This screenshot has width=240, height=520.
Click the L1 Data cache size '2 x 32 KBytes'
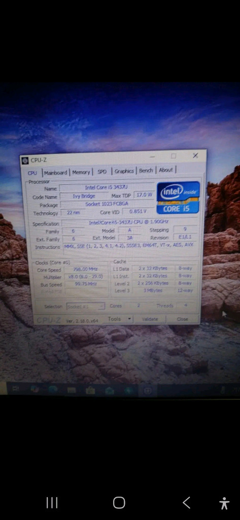153,268
